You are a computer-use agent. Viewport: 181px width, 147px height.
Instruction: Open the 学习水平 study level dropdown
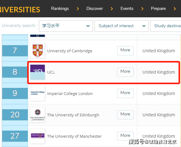(66, 26)
